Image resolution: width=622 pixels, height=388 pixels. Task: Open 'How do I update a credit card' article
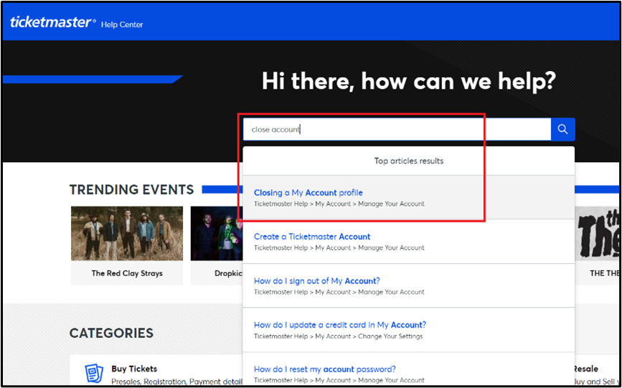point(339,325)
